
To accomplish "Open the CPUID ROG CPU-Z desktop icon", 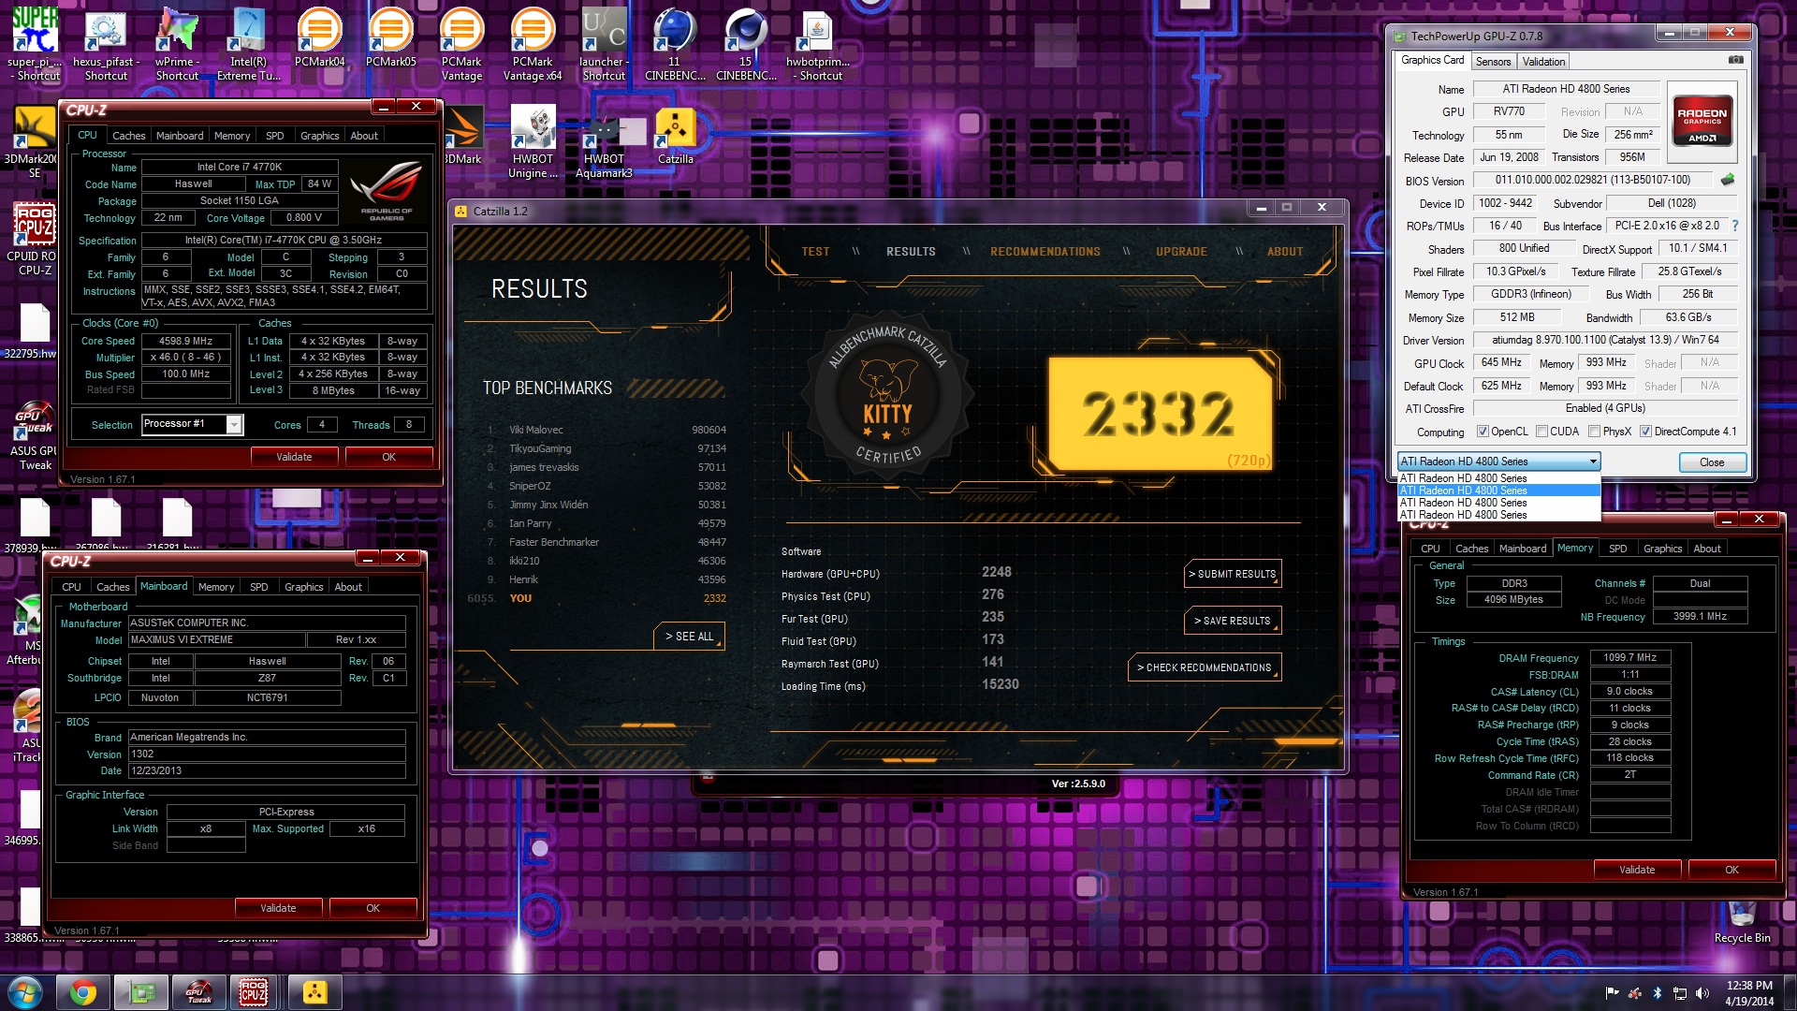I will tap(34, 239).
